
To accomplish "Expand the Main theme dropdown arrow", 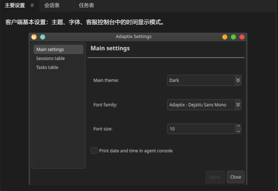I will pyautogui.click(x=238, y=80).
